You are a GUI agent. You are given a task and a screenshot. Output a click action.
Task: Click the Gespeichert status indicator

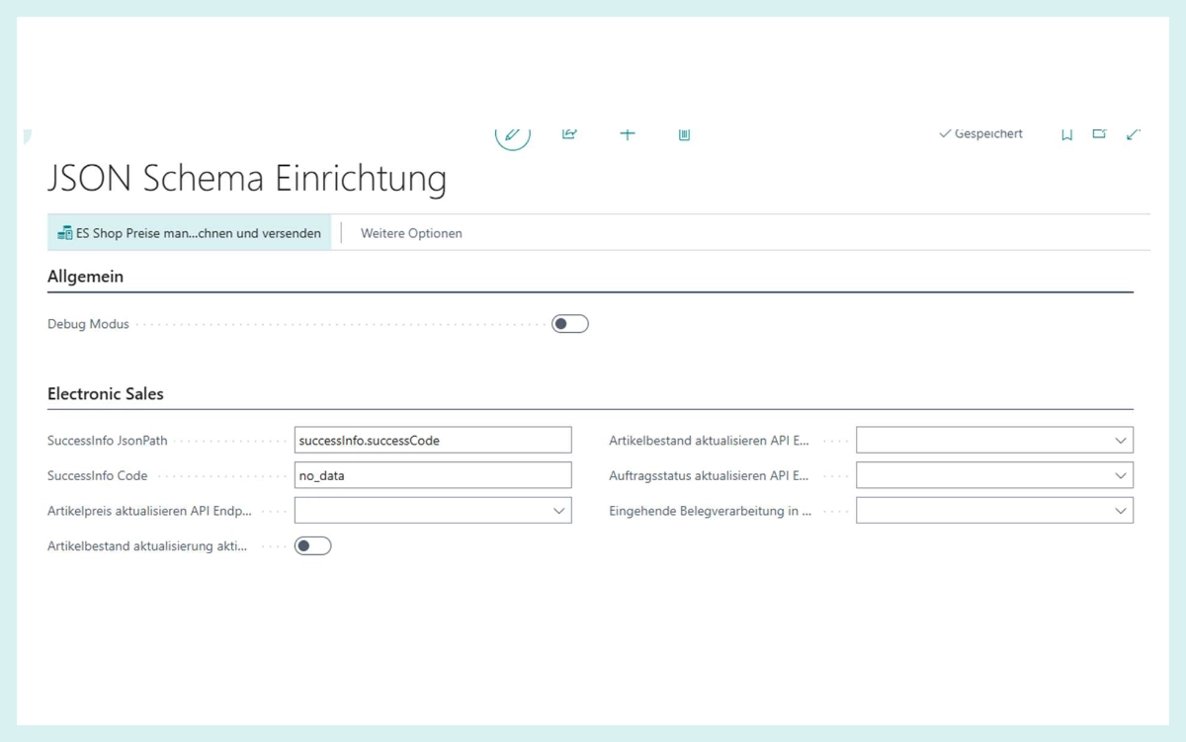tap(980, 134)
